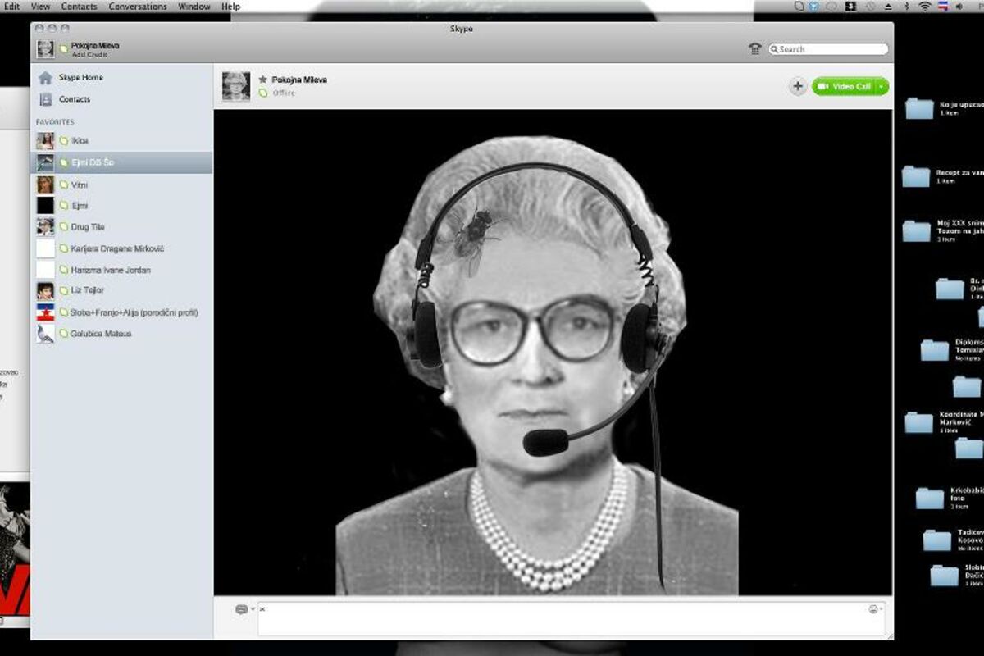This screenshot has height=656, width=984.
Task: Click the Wi-Fi icon in menu bar
Action: [x=925, y=7]
